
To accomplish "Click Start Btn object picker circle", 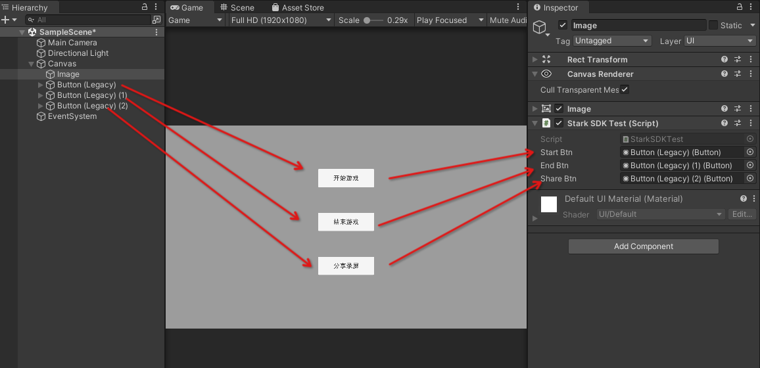I will (750, 152).
